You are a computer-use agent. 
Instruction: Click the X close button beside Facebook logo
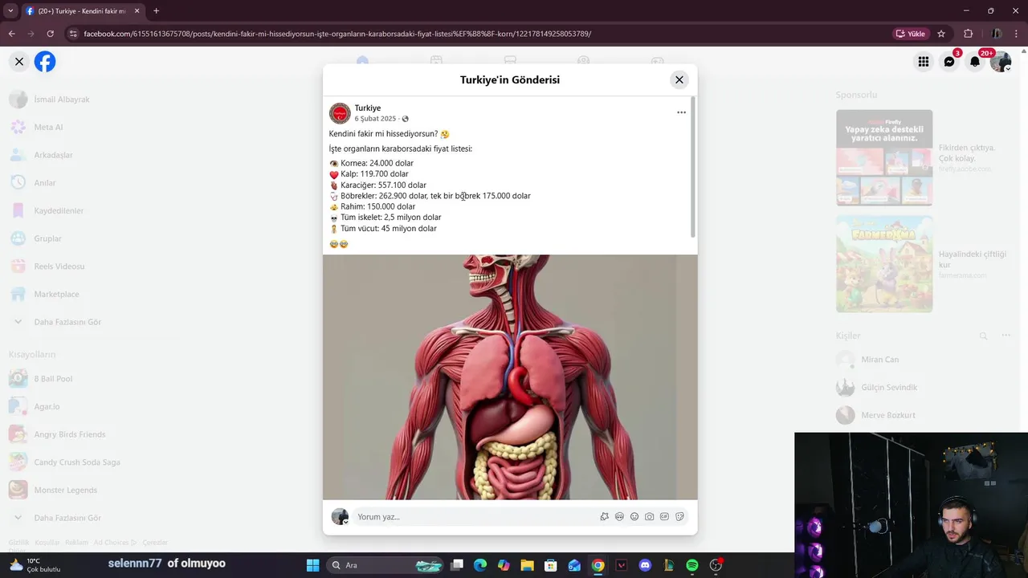19,61
